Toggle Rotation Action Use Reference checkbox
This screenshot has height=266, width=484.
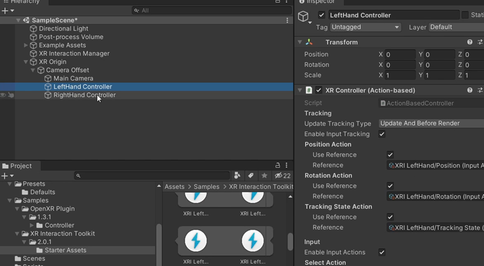click(390, 186)
